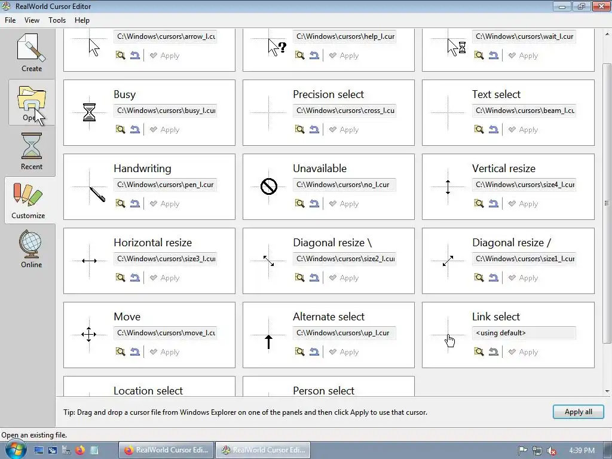Browse for Diagonal resize \ cursor file
This screenshot has width=612, height=459.
(x=300, y=278)
